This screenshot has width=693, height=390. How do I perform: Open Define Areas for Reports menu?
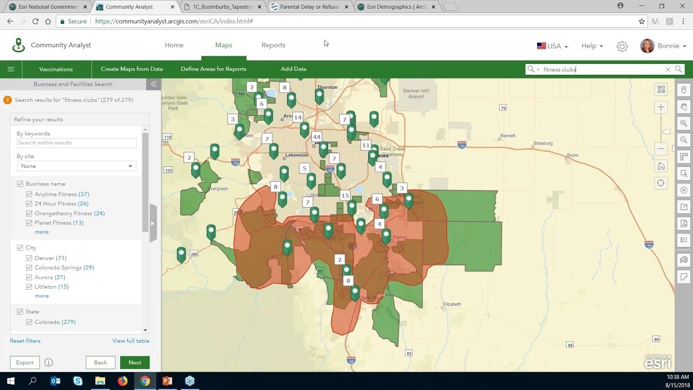pos(213,69)
